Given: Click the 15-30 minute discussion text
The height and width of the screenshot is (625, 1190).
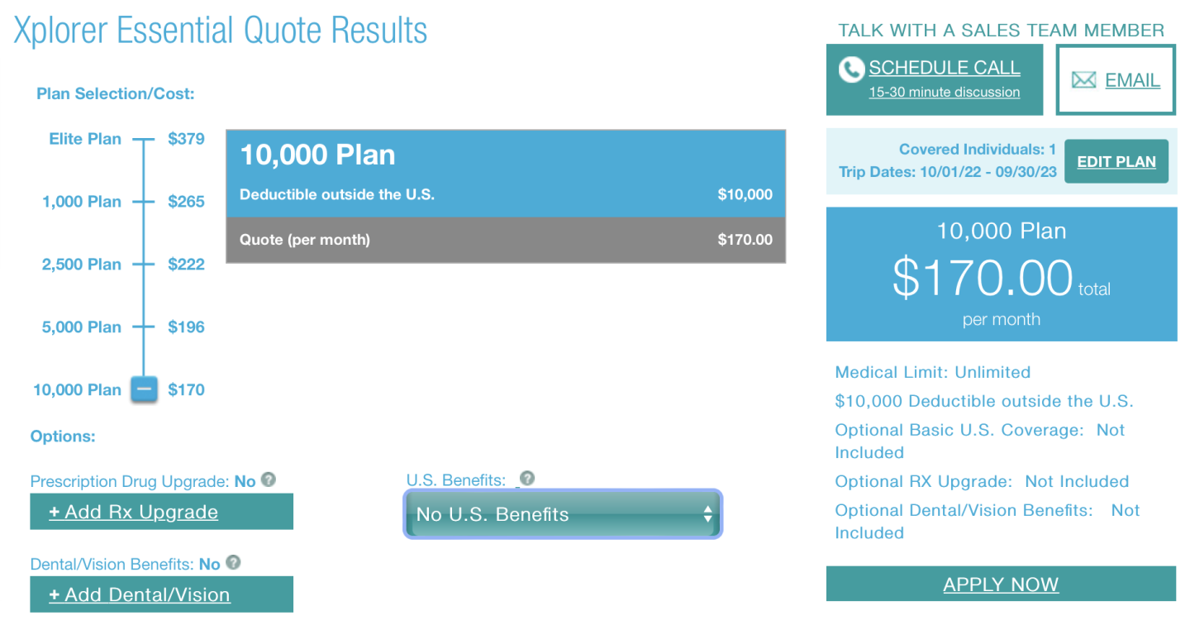Looking at the screenshot, I should [x=944, y=93].
